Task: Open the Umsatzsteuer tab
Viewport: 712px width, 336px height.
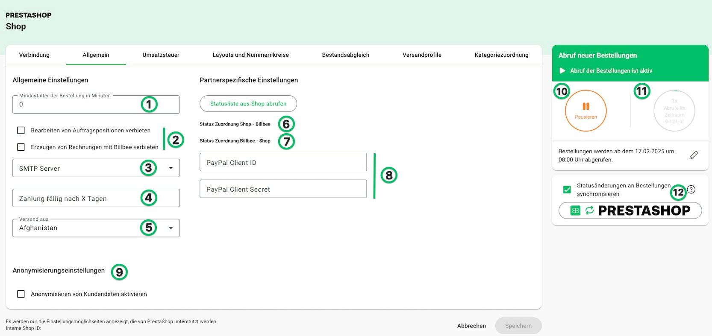Action: (161, 55)
